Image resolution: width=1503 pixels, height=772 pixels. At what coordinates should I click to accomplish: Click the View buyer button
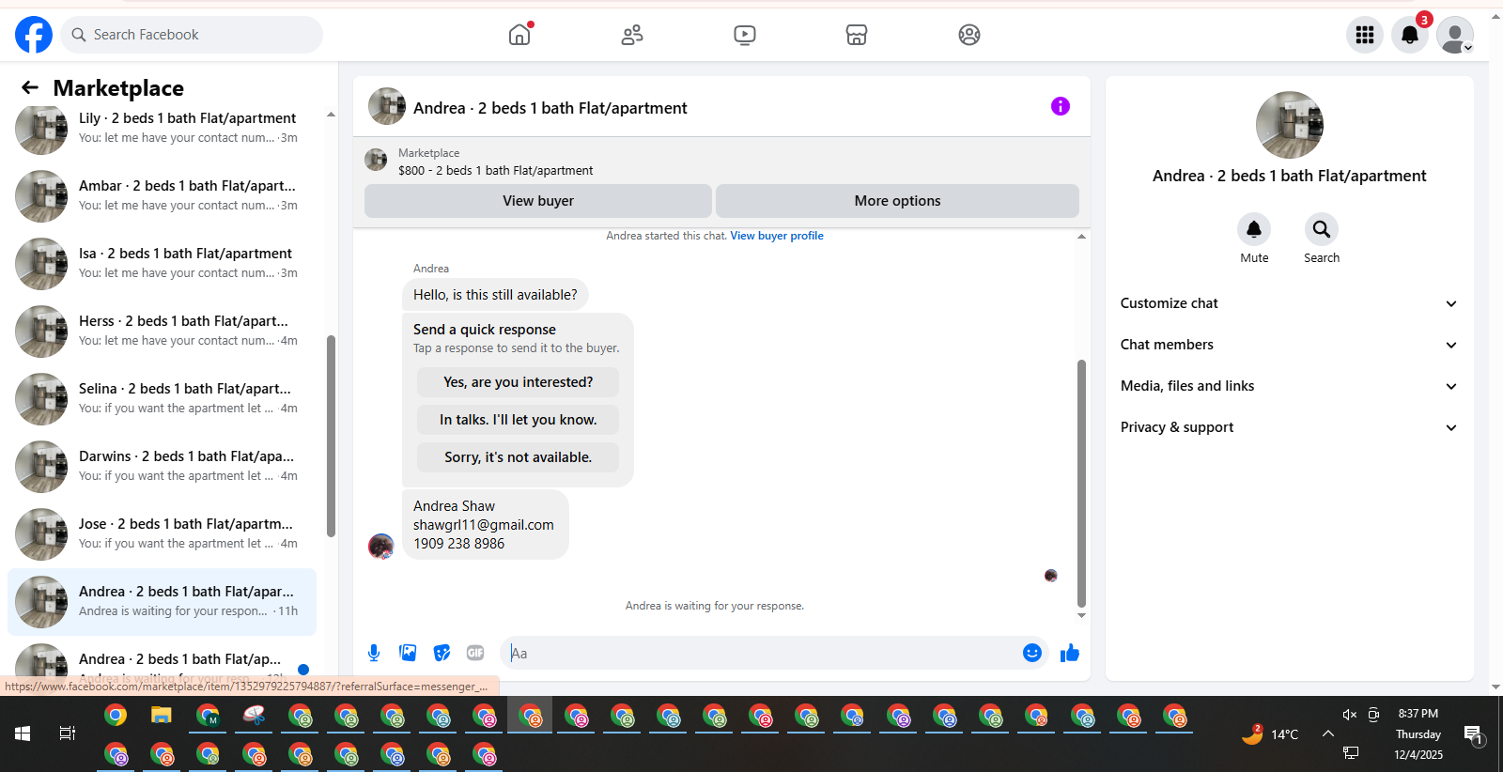(538, 201)
